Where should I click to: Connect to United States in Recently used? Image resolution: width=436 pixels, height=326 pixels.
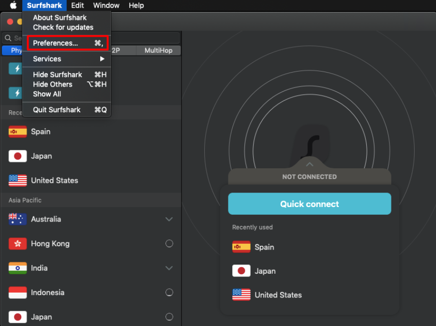278,295
